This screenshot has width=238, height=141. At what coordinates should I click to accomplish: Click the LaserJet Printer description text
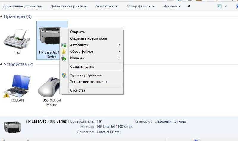pos(109,132)
